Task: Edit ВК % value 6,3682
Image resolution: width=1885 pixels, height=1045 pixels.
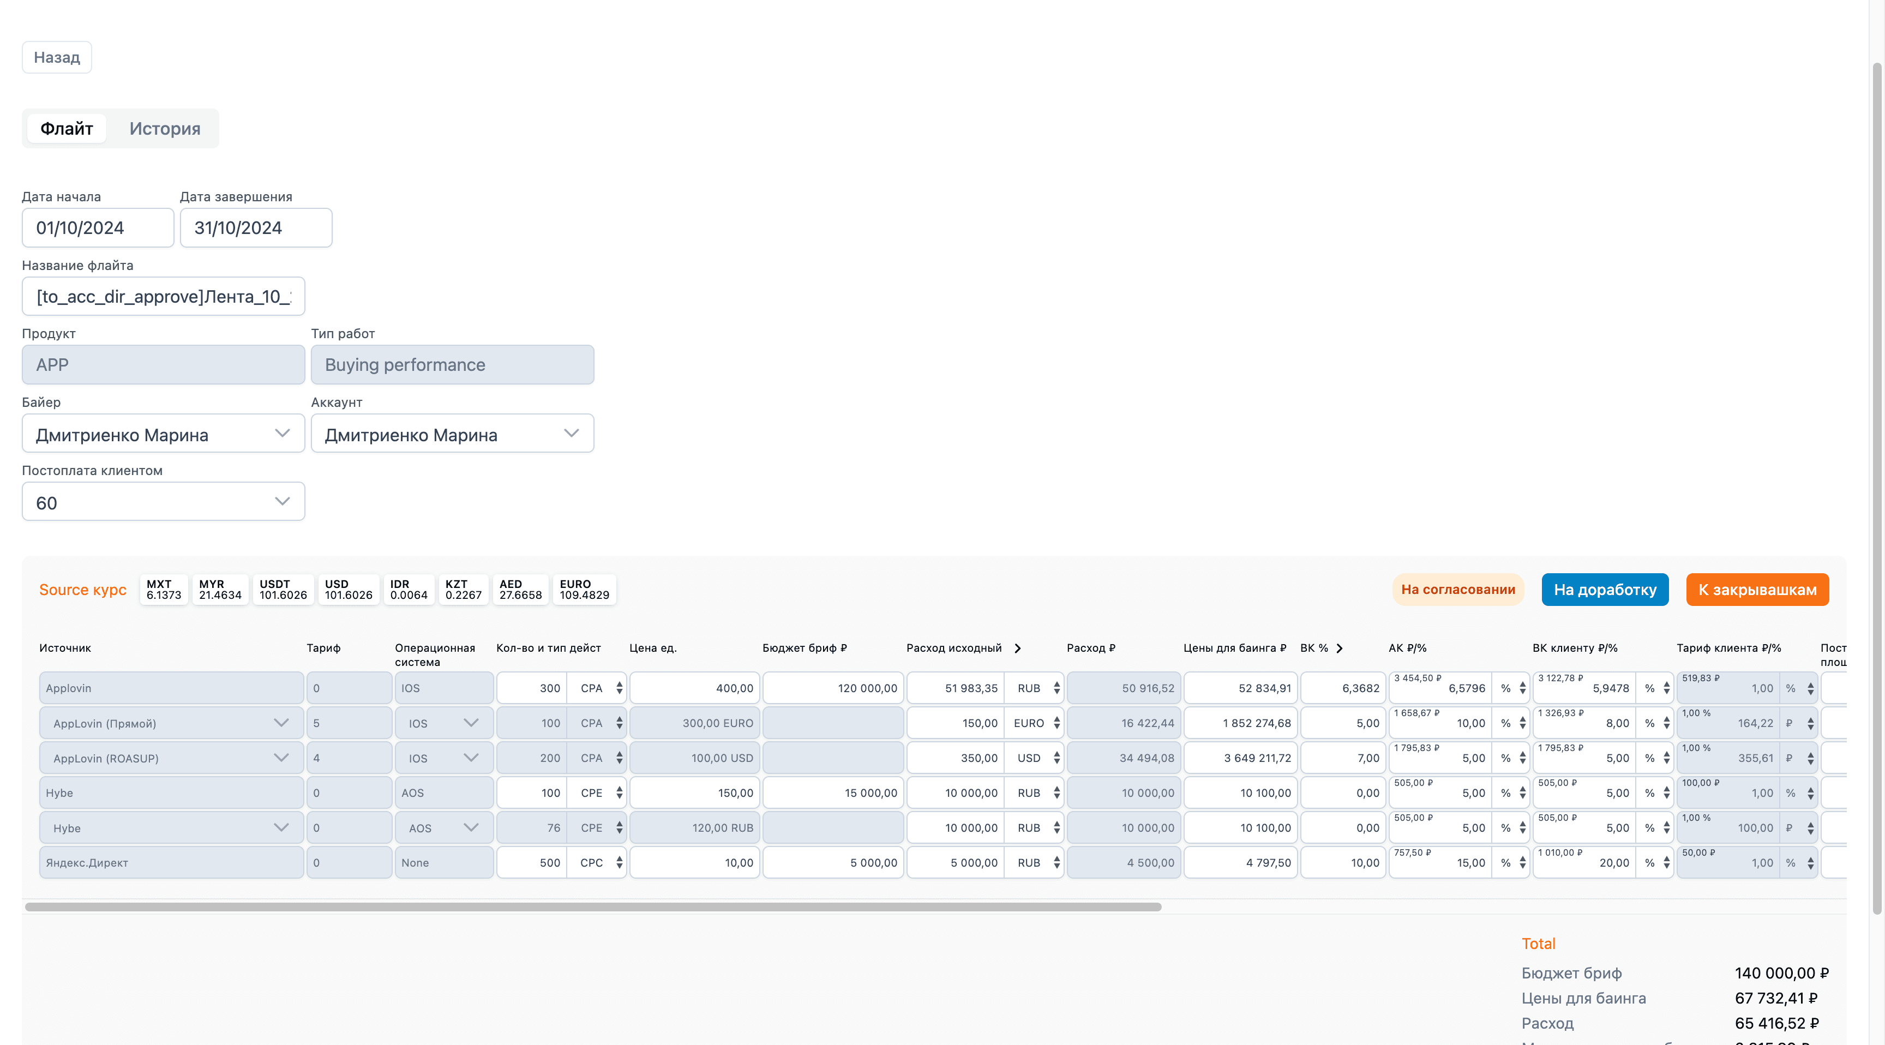Action: pos(1343,688)
